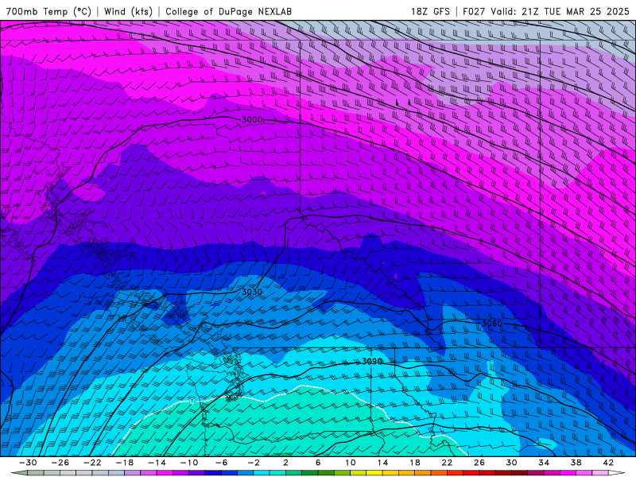Click the -30 color scale label
Image resolution: width=636 pixels, height=477 pixels.
[28, 463]
